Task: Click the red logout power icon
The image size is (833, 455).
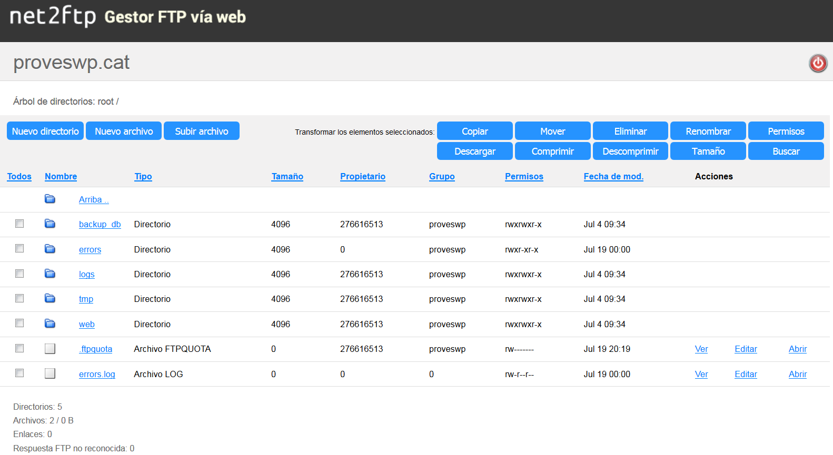Action: (x=818, y=63)
